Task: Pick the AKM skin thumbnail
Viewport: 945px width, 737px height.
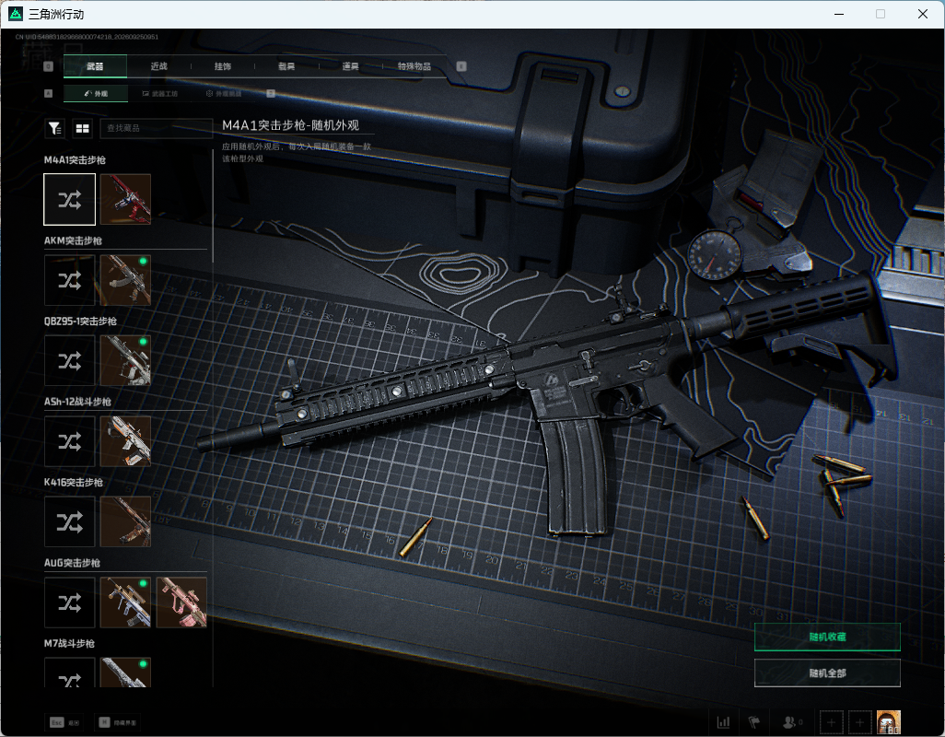Action: pos(125,280)
